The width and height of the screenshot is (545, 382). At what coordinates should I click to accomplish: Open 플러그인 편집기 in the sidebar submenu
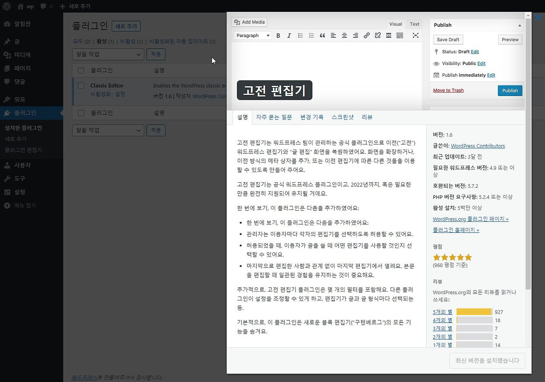coord(23,150)
